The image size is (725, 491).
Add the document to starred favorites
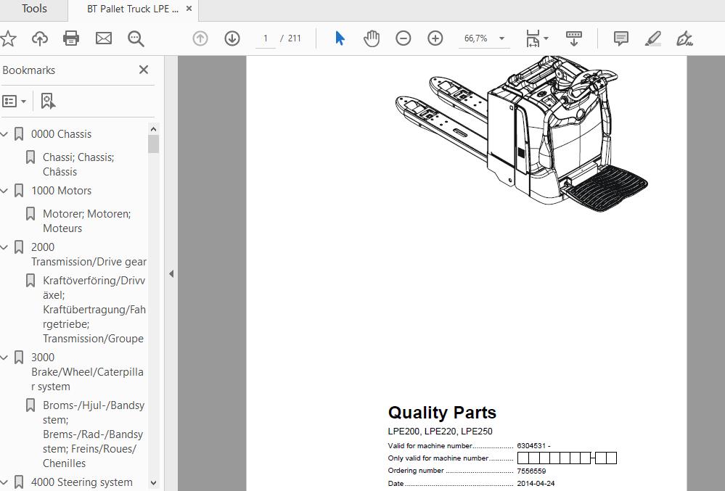(x=8, y=38)
